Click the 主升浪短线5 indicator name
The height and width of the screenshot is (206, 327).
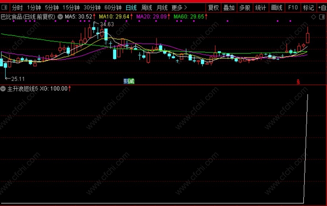tap(23, 89)
